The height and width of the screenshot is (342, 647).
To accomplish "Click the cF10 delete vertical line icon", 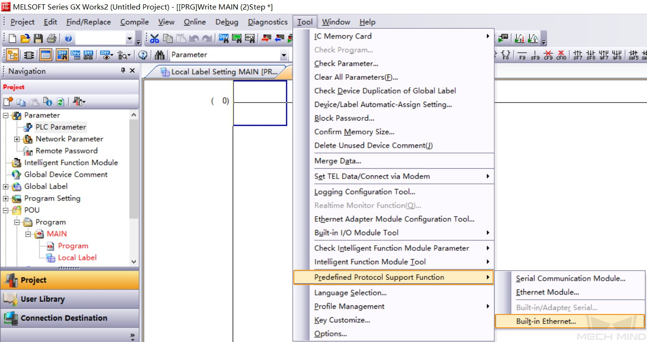I will coord(561,55).
